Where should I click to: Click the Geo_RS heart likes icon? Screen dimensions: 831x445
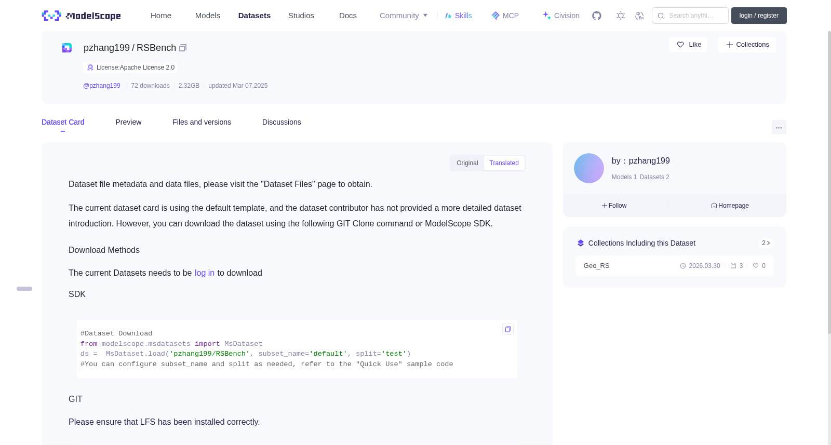tap(756, 266)
